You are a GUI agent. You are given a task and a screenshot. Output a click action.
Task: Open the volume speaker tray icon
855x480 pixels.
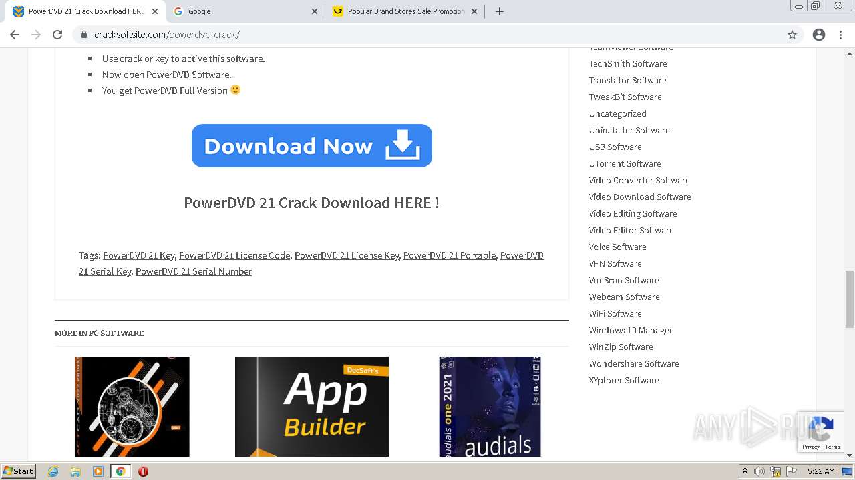[759, 471]
